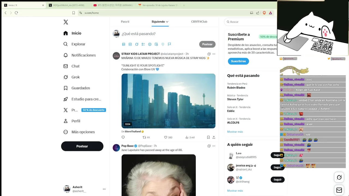Open Grok in the sidebar
349x196 pixels.
[71, 77]
